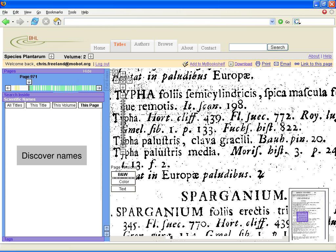Collapse the Scientific Names section
This screenshot has height=252, width=336.
tap(53, 99)
